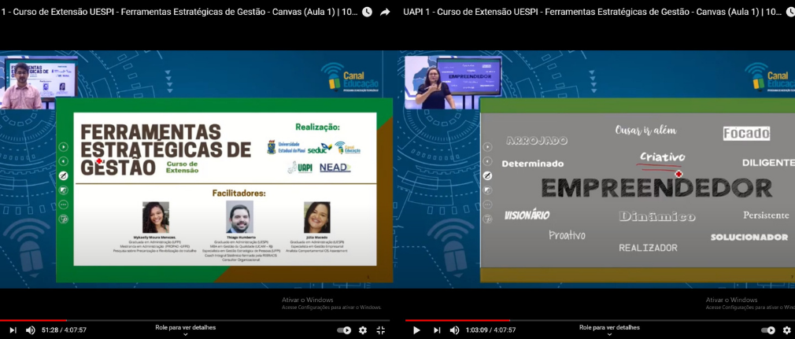The image size is (795, 339).
Task: Click Share arrow icon on left video
Action: coord(386,12)
